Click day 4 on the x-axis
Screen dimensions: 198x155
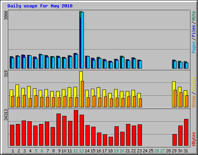coord(30,151)
